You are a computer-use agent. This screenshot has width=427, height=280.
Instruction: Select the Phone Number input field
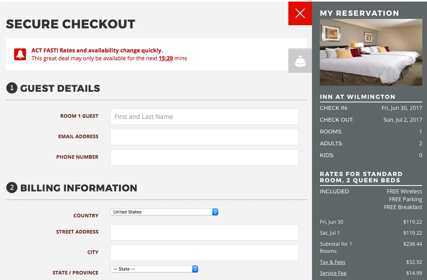coord(204,158)
